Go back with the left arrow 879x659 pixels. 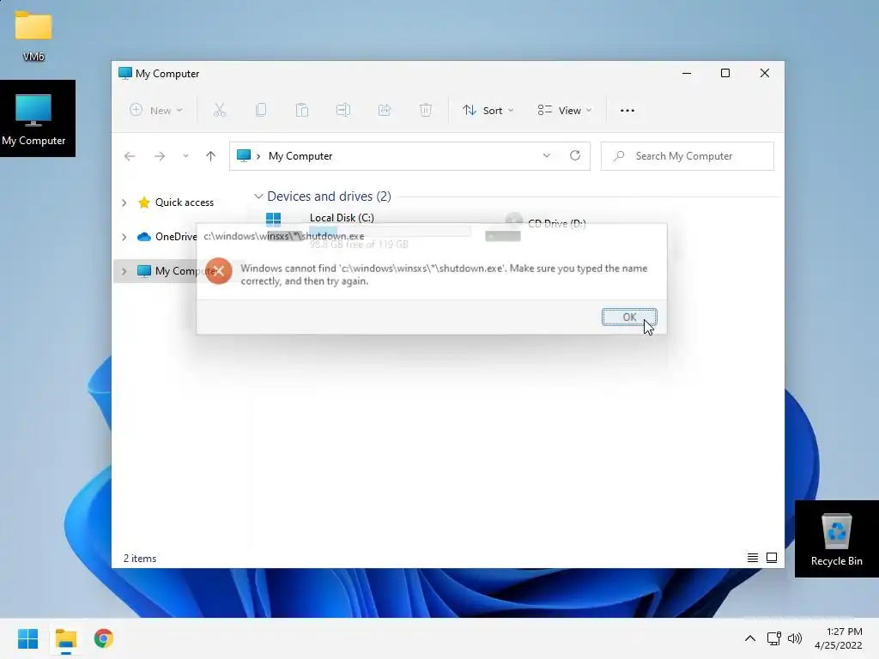[130, 156]
